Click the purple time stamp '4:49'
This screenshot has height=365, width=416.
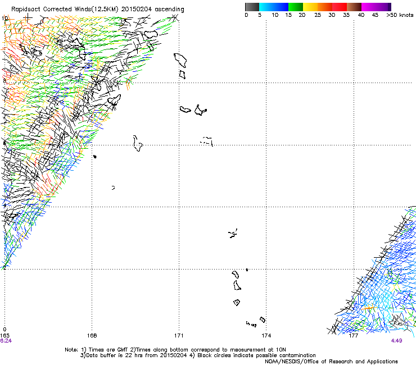pyautogui.click(x=397, y=341)
